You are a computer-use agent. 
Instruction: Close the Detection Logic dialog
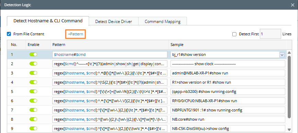click(x=293, y=5)
